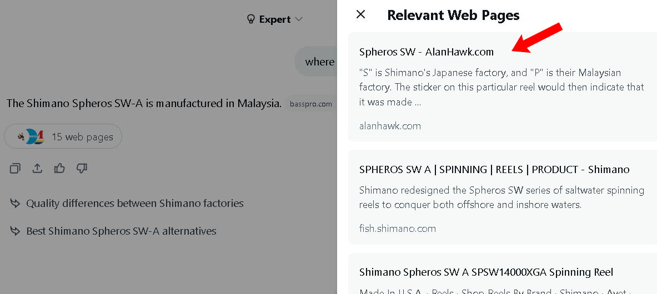This screenshot has width=657, height=294.
Task: Click the alanhawk.com domain link
Action: point(390,126)
